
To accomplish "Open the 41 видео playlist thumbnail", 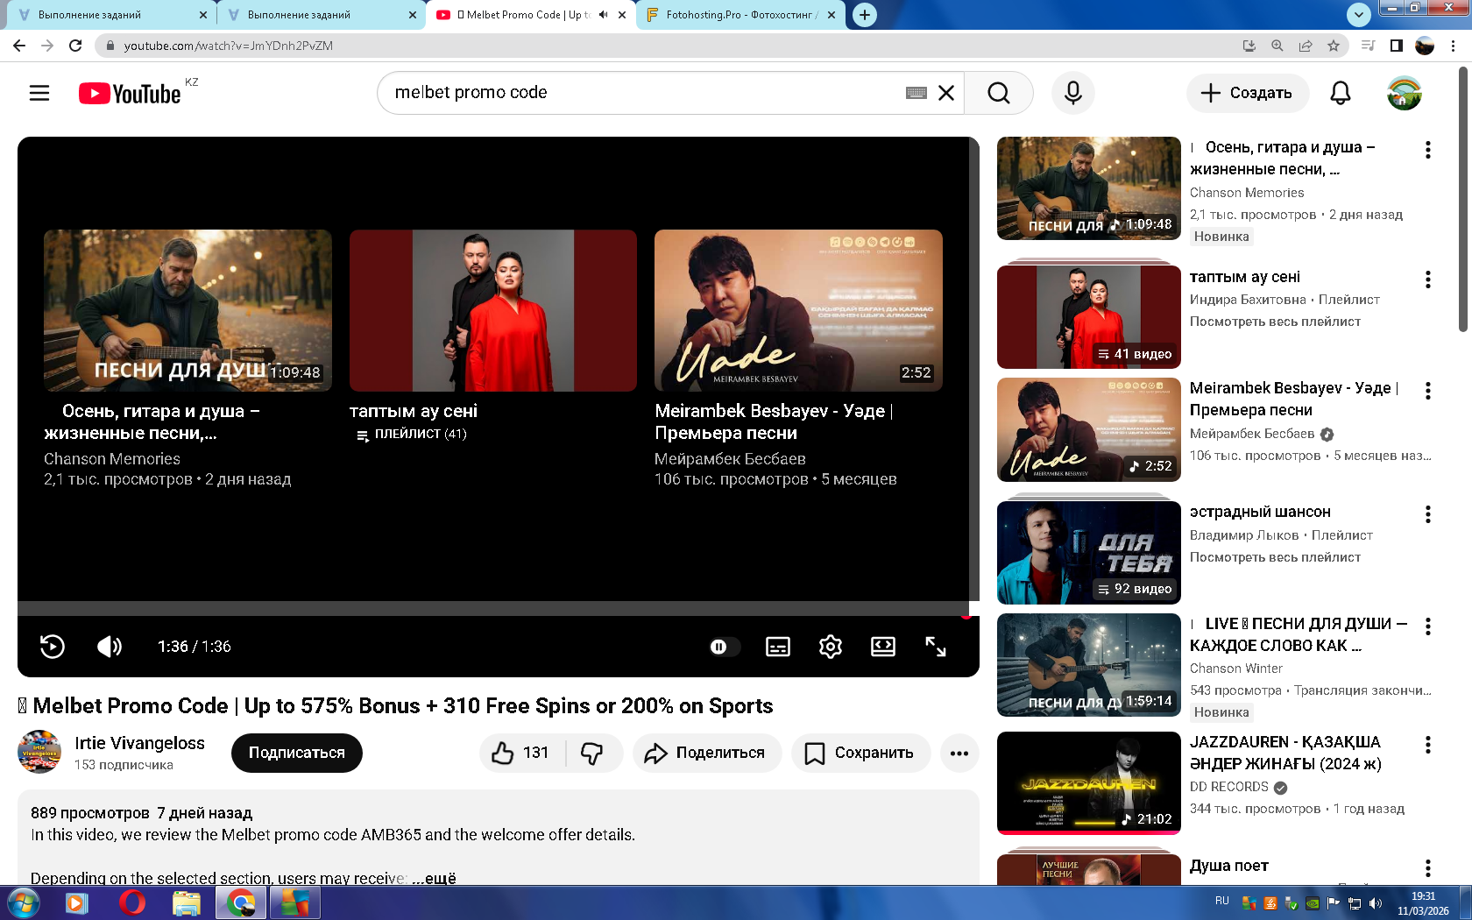I will tap(1089, 317).
